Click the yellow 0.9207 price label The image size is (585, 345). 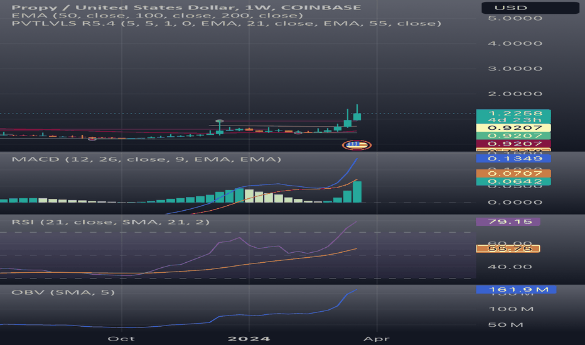click(513, 128)
